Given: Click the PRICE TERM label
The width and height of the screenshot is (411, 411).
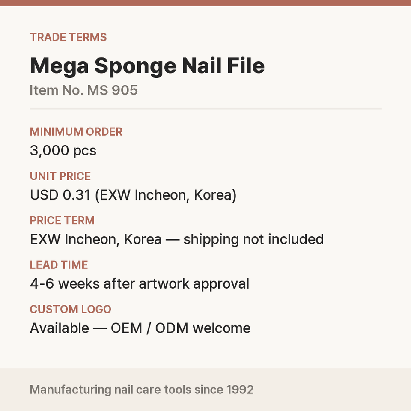Looking at the screenshot, I should click(62, 220).
